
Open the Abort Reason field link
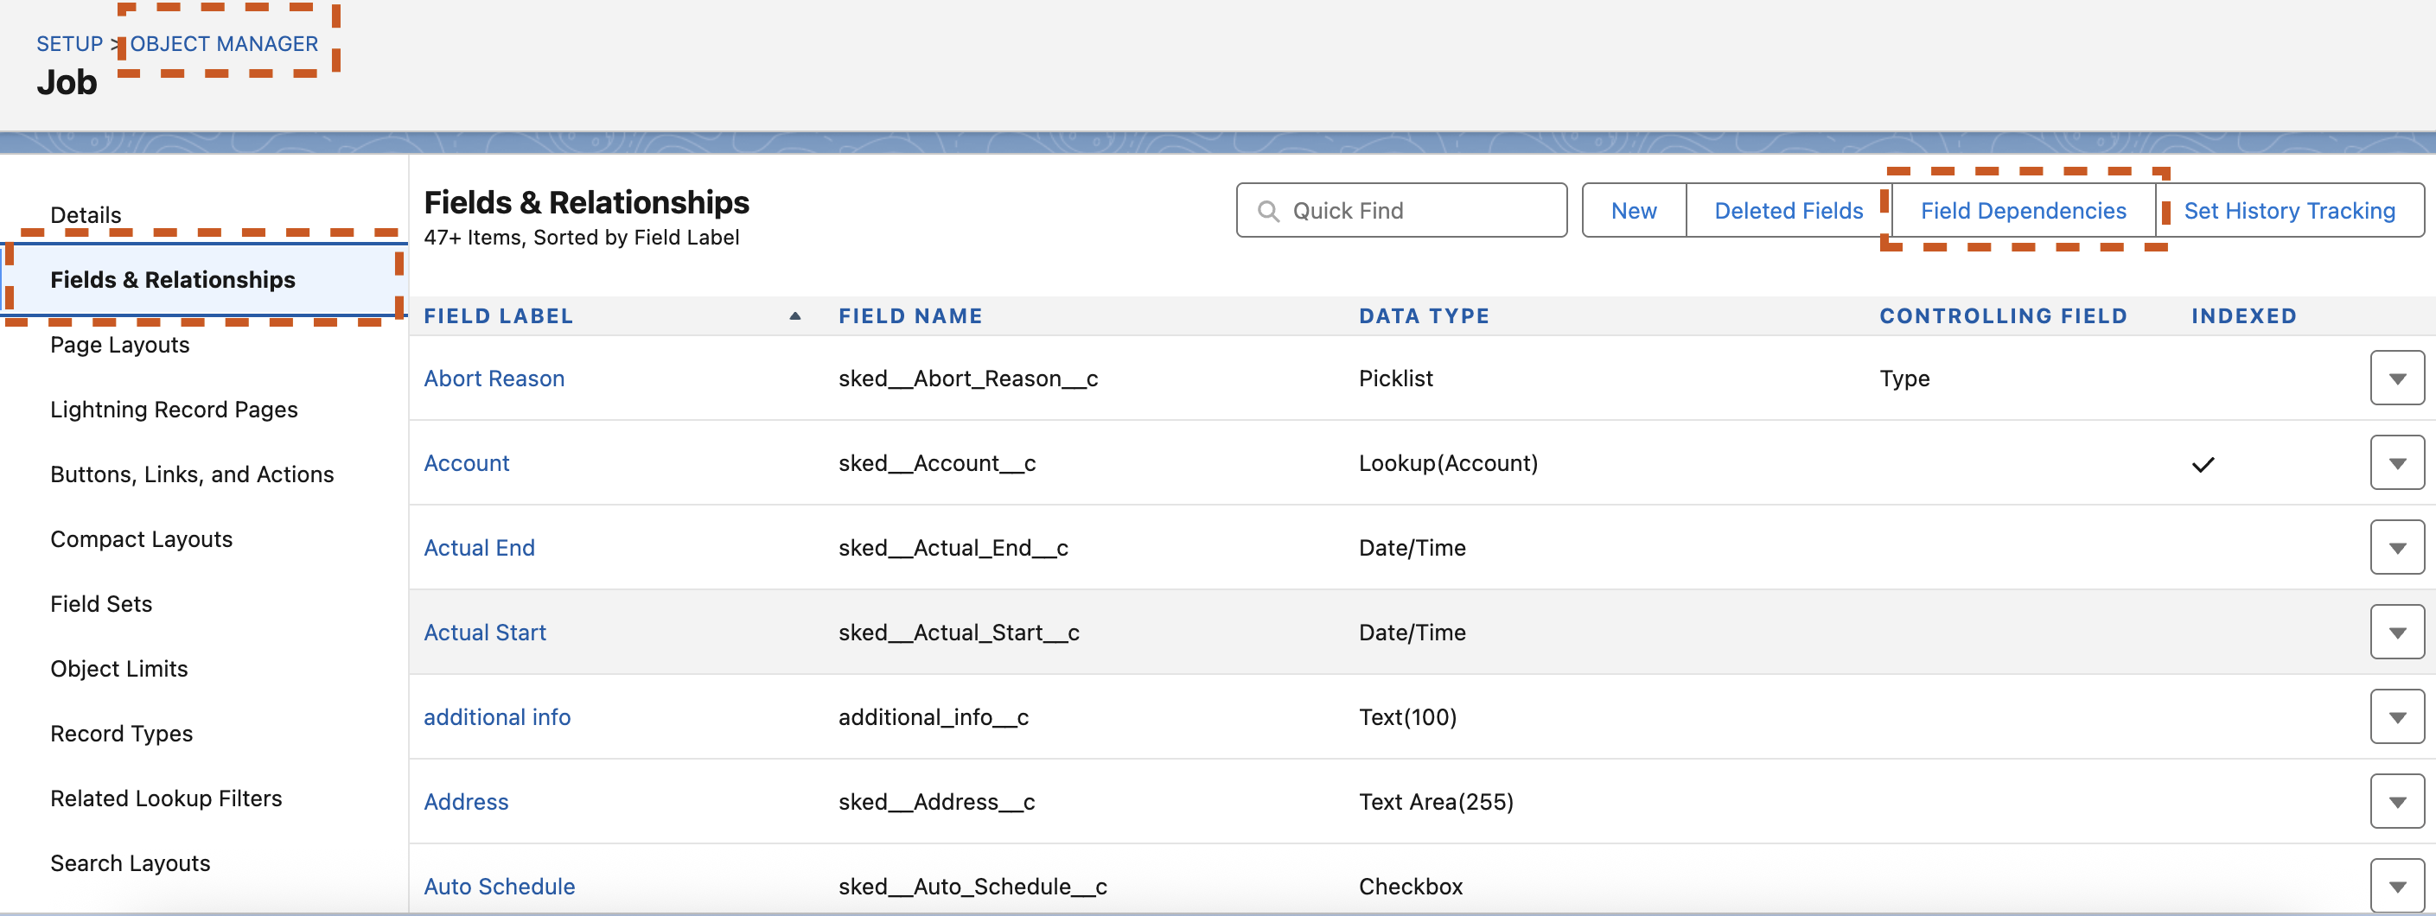point(494,378)
